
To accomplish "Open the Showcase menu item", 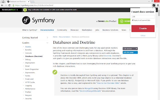I will coord(74,30).
